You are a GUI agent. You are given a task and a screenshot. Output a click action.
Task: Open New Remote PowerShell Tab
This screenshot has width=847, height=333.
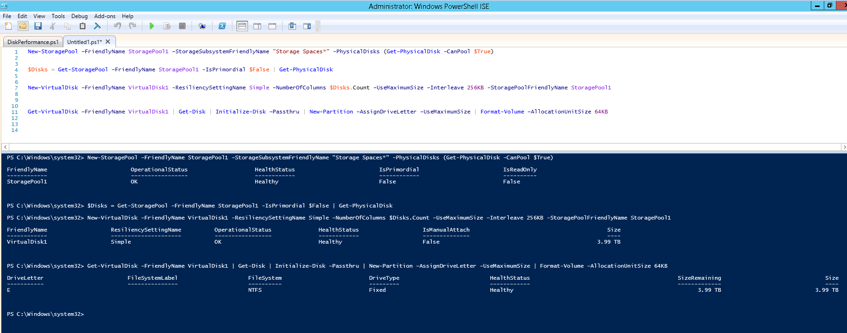(x=202, y=26)
